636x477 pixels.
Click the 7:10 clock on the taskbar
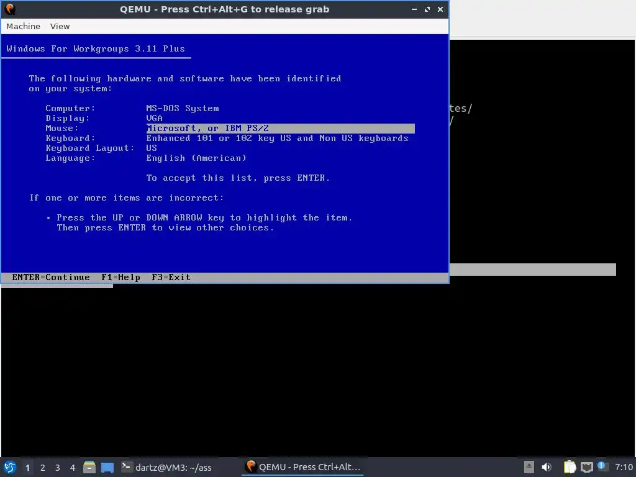[624, 467]
